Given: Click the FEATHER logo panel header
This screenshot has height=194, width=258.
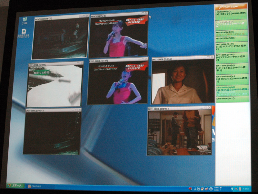Looking at the screenshot, I should point(231,7).
